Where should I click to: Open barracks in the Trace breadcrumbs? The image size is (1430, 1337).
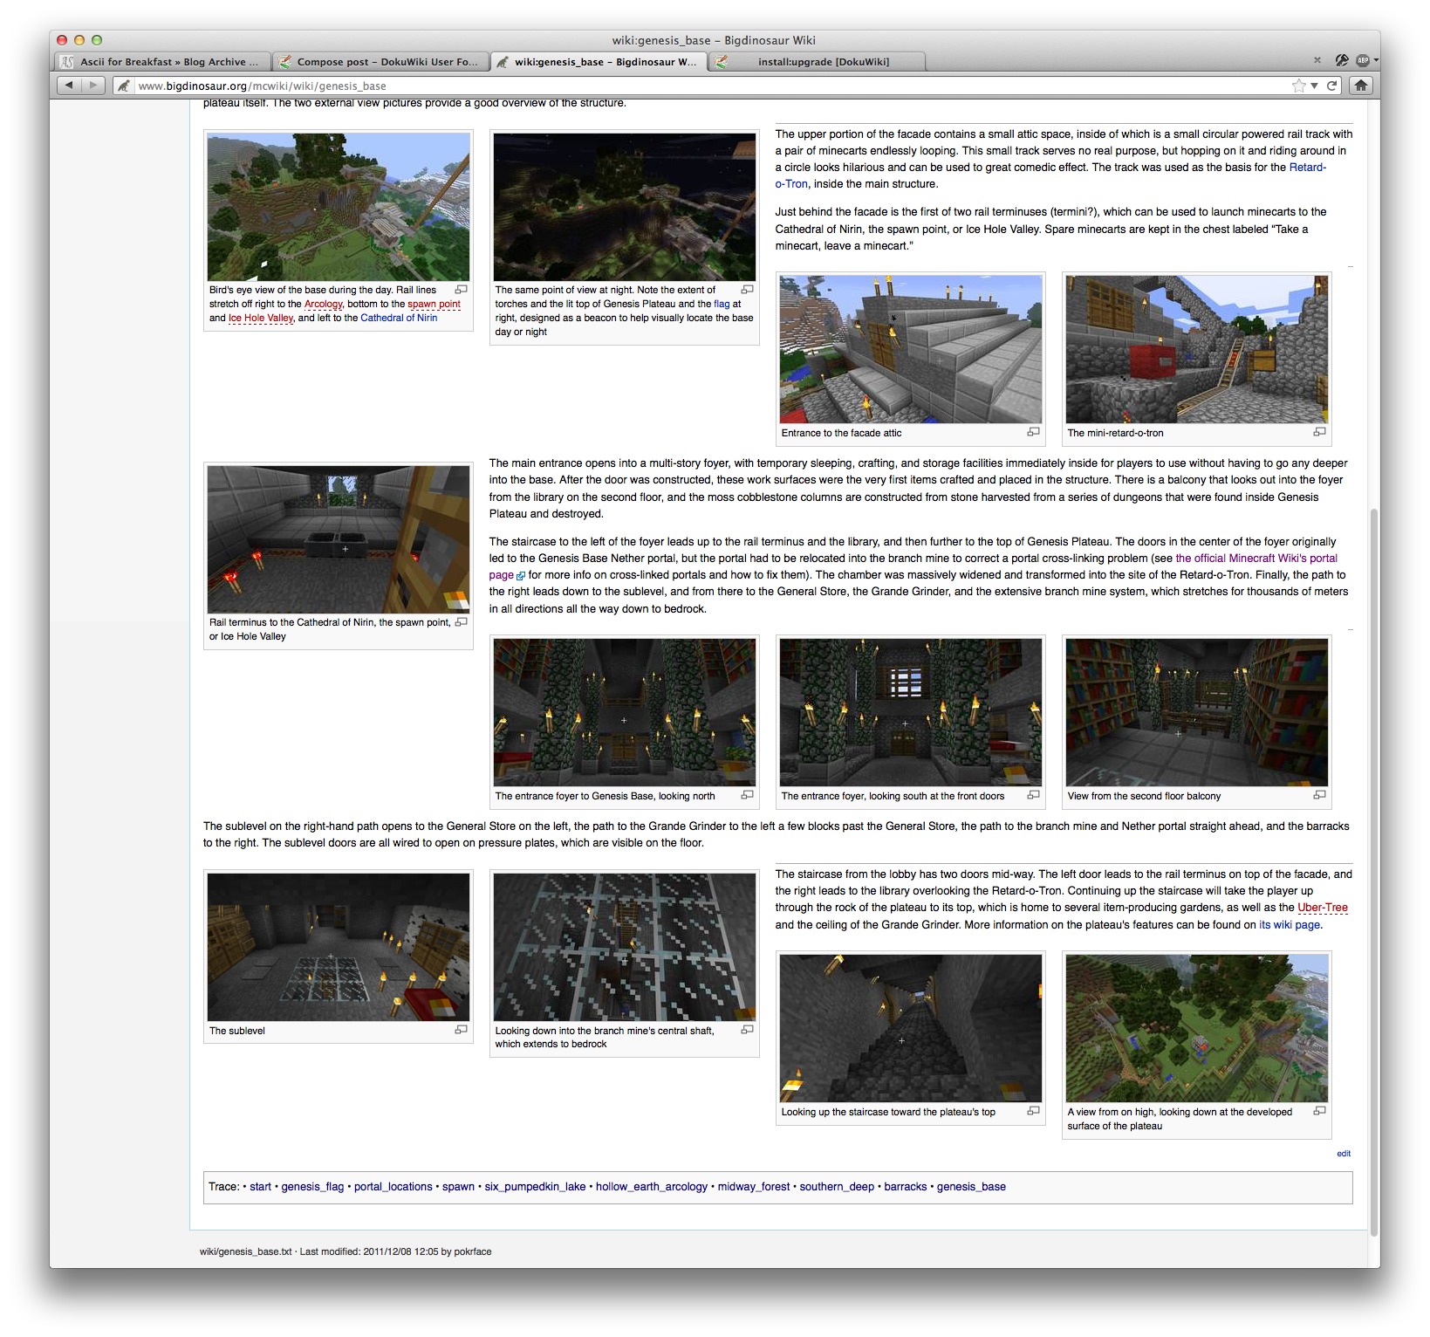(x=906, y=1187)
